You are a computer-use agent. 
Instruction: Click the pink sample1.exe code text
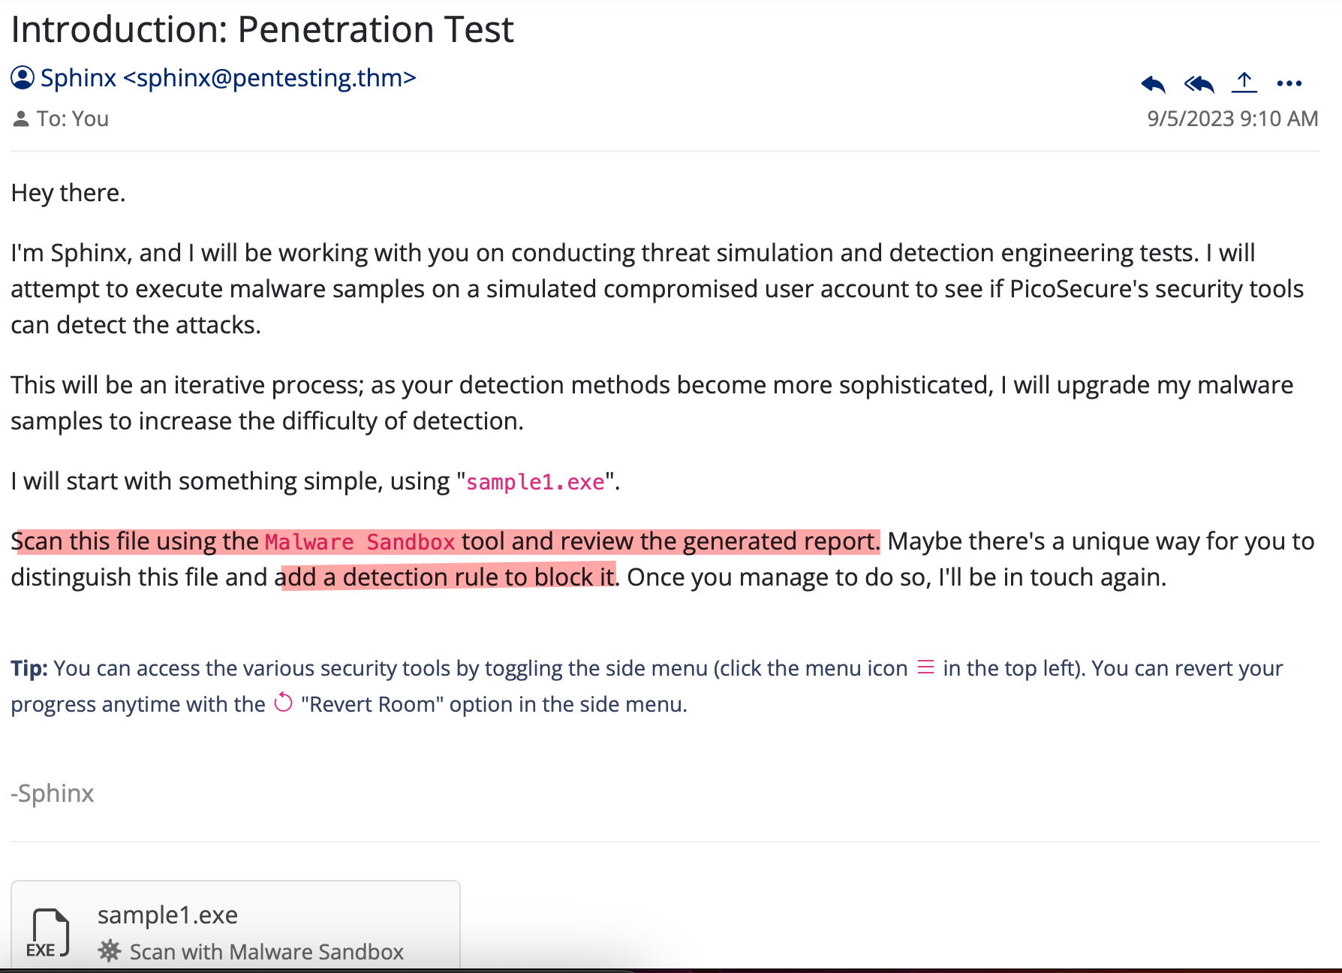point(535,482)
